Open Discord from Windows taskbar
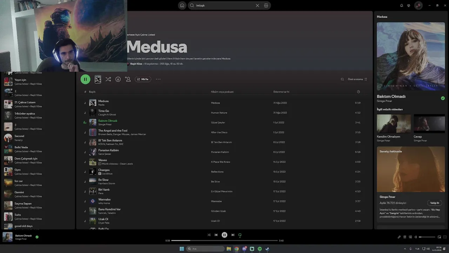The height and width of the screenshot is (253, 449). coord(244,249)
